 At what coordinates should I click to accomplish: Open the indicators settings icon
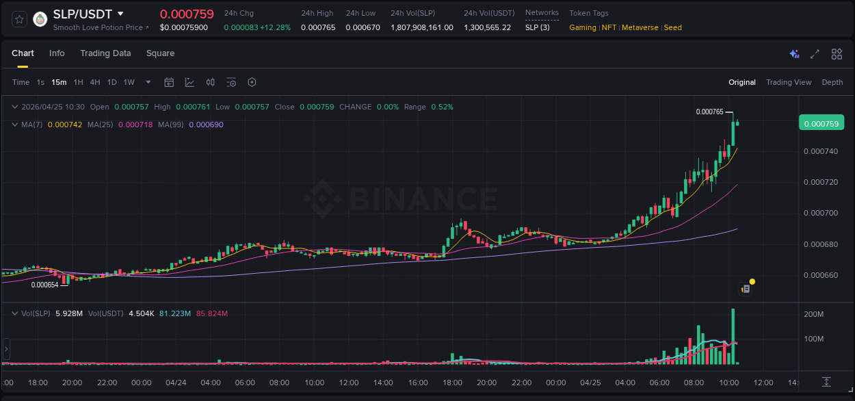pos(210,82)
